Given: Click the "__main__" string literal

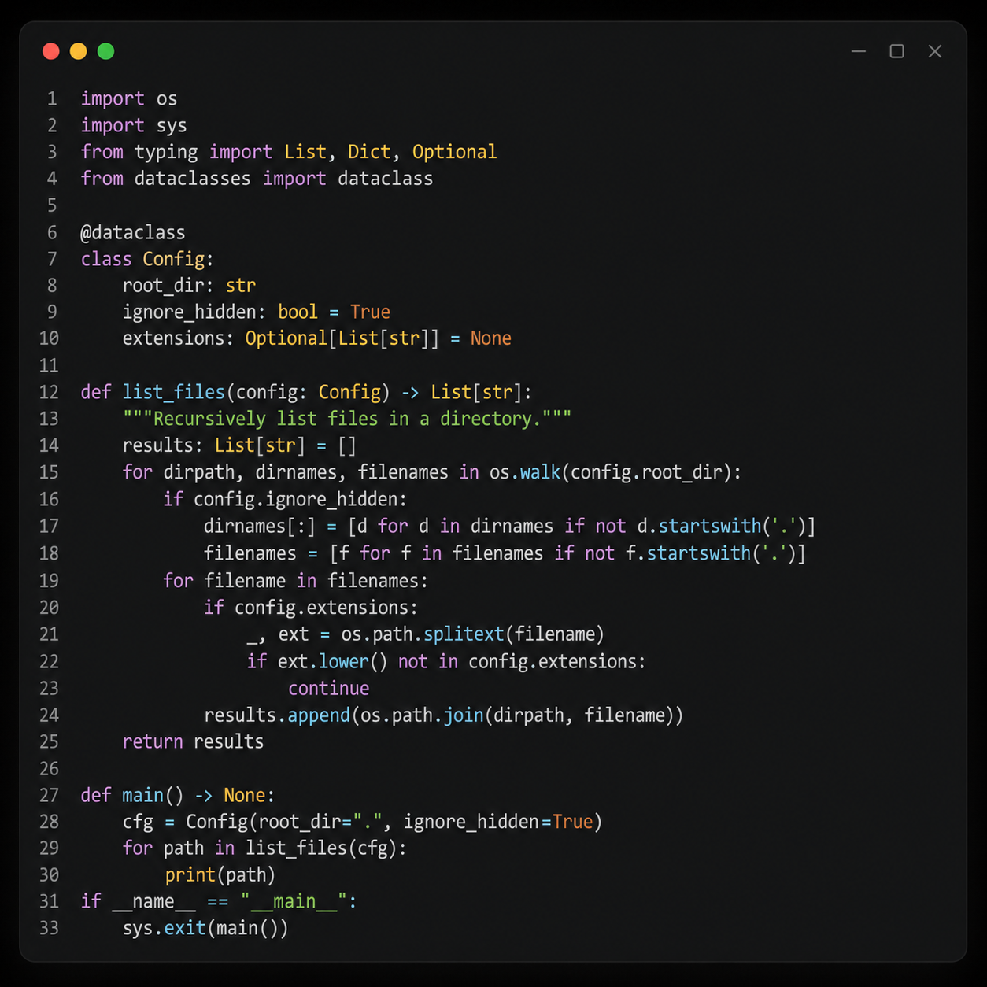Looking at the screenshot, I should tap(294, 902).
